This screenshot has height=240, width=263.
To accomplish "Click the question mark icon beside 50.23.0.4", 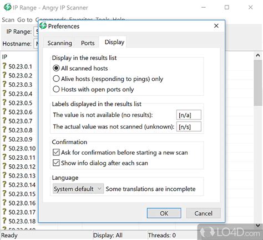I will [4, 93].
